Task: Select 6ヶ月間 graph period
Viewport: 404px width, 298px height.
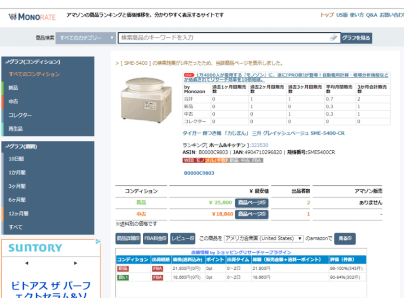Action: pos(17,200)
